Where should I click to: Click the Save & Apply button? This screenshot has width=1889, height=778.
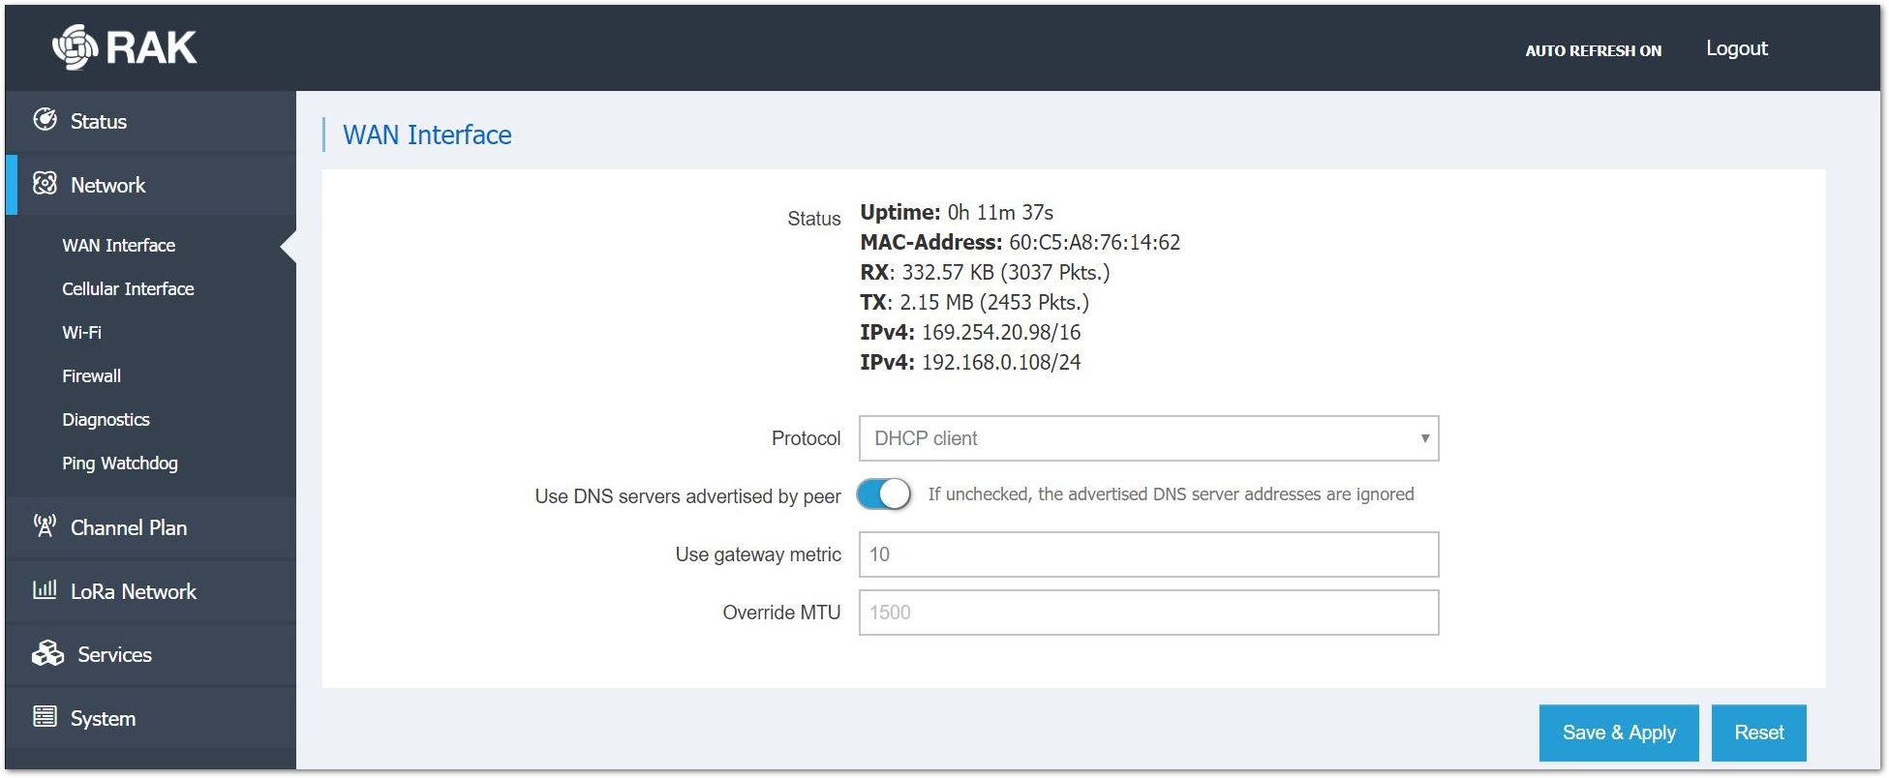click(1619, 733)
